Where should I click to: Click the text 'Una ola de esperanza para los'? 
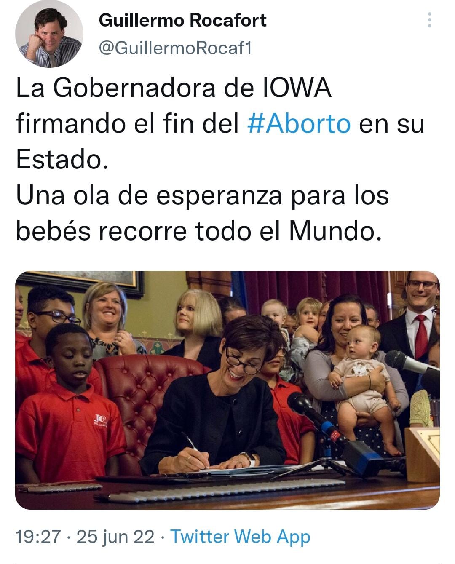(202, 195)
